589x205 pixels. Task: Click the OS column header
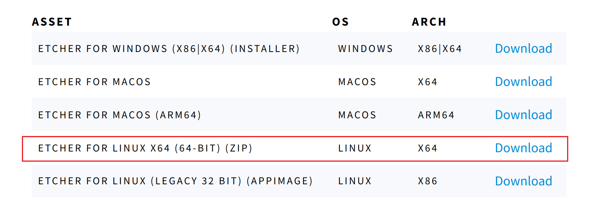[x=340, y=22]
